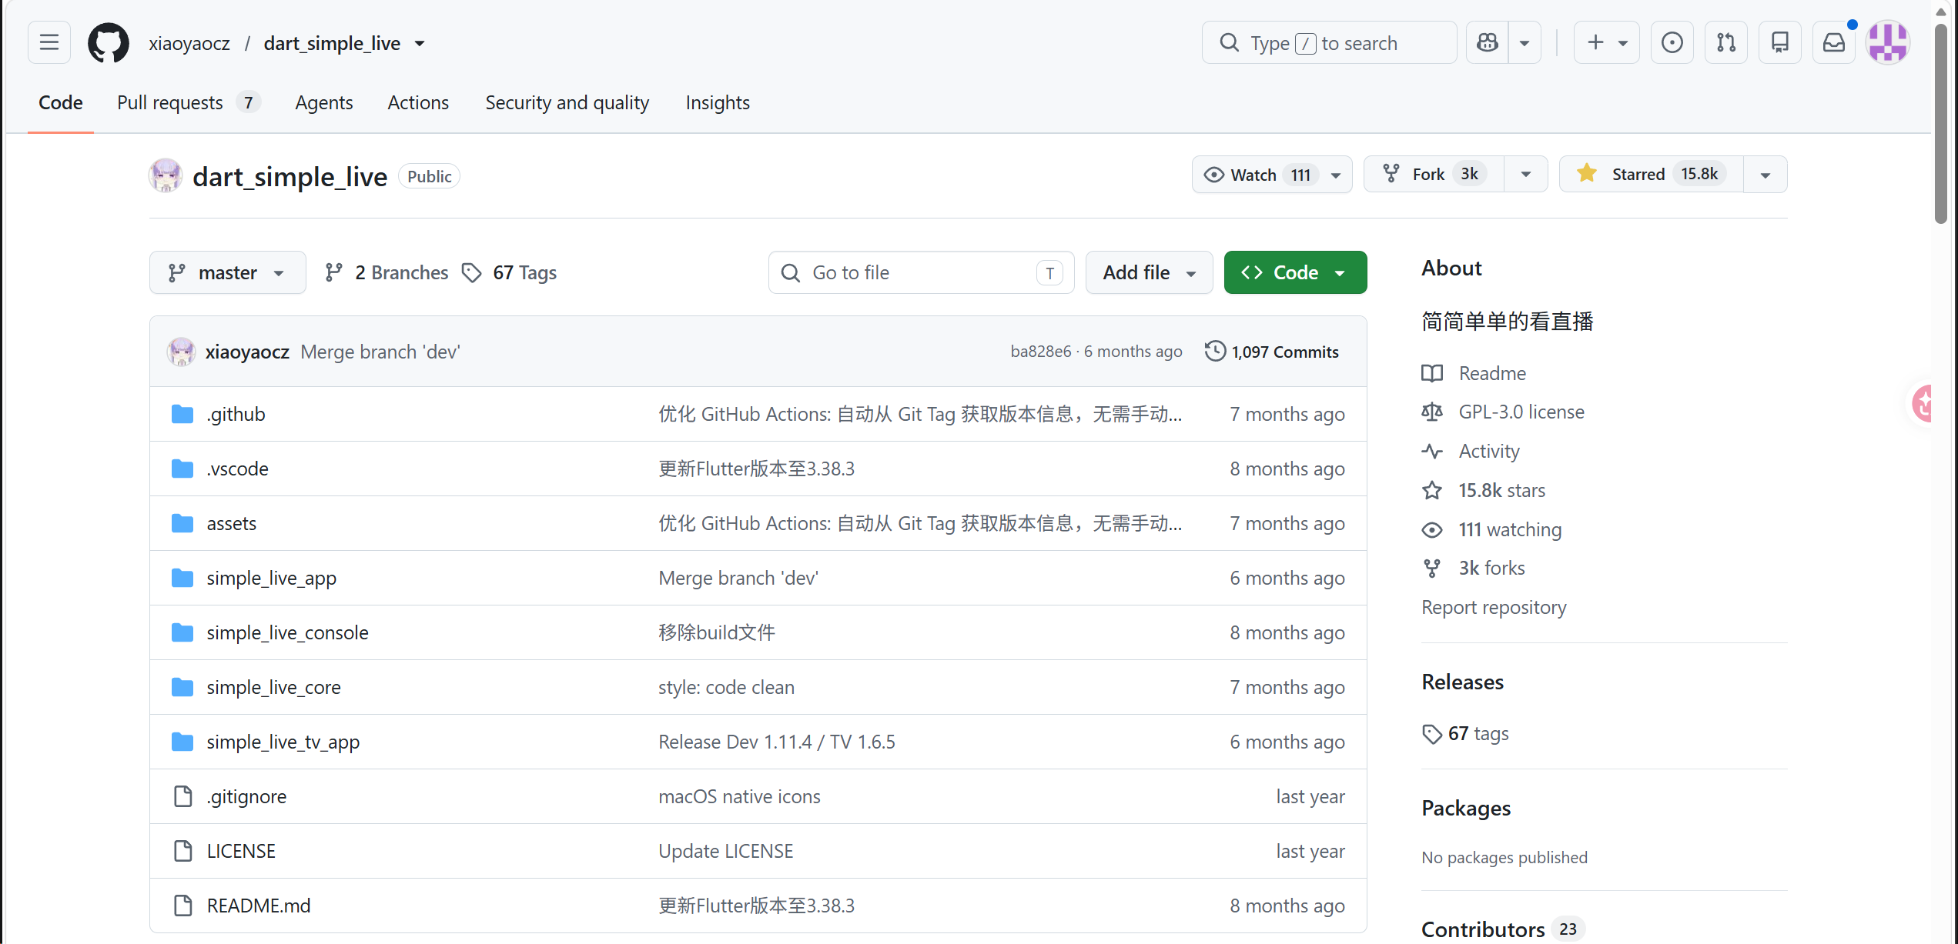Open the notifications inbox icon
Screen dimensions: 1958x944
1834,42
